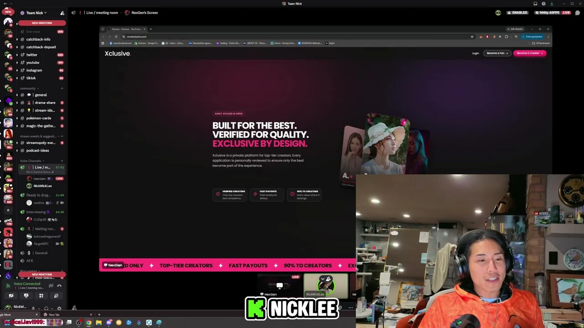Toggle camera on in voice panel
Screen dimensions: 584x328
(x=11, y=296)
